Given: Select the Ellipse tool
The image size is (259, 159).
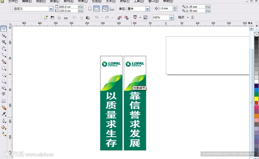Looking at the screenshot, I should coord(4,75).
